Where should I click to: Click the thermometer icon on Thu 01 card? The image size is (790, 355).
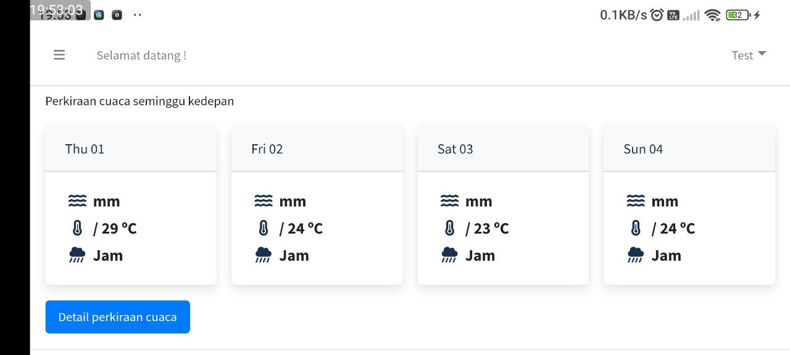[77, 229]
